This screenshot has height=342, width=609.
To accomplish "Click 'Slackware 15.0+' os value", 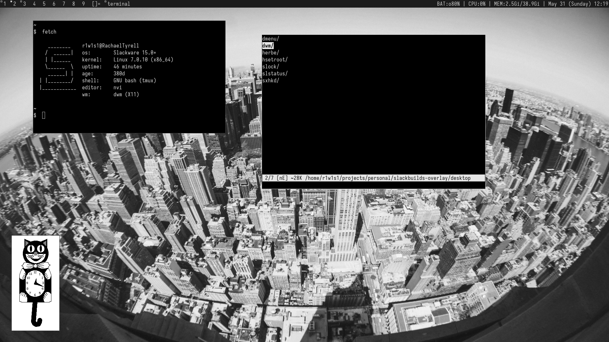I will coord(135,53).
